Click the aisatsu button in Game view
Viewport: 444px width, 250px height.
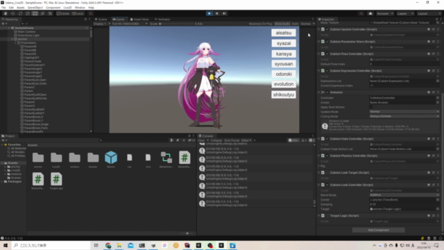284,33
